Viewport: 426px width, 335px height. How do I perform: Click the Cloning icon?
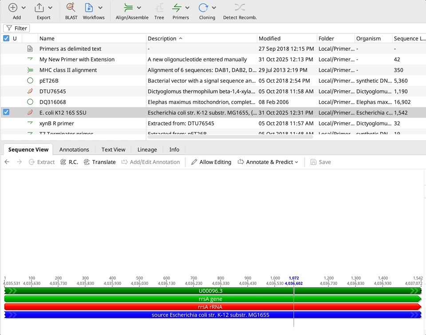click(203, 8)
